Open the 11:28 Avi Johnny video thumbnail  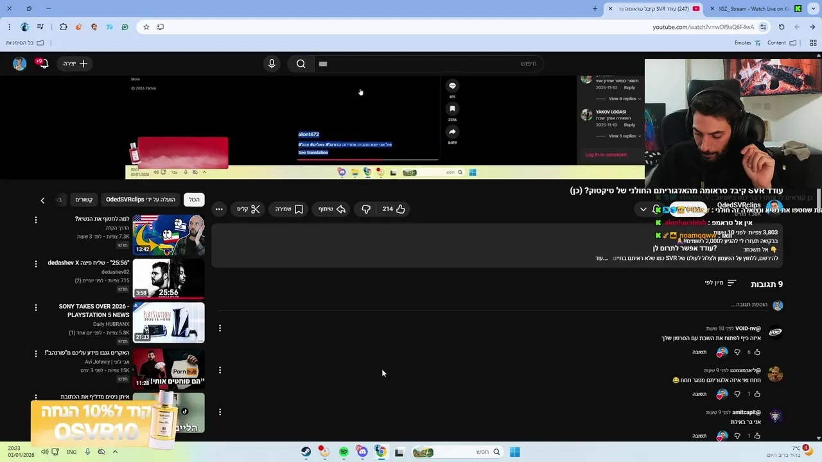pos(169,368)
